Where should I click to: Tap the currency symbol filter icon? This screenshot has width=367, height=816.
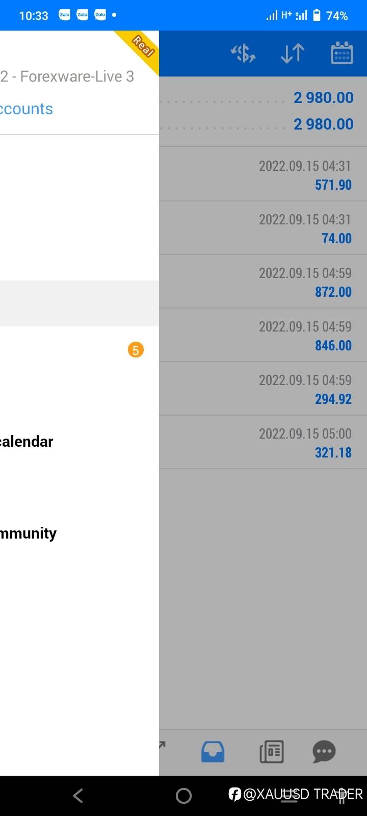(x=243, y=54)
